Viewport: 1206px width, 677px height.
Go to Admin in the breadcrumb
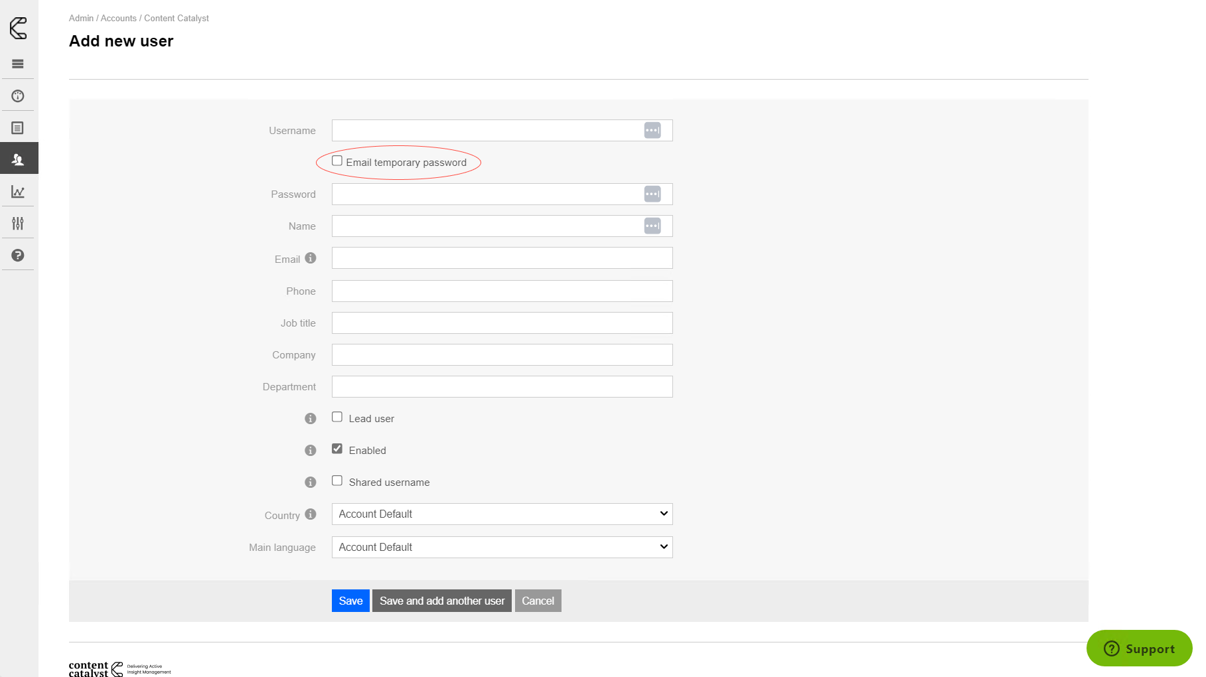(81, 19)
